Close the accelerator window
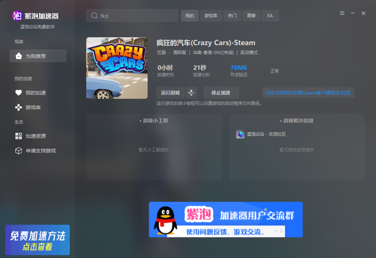 (364, 13)
